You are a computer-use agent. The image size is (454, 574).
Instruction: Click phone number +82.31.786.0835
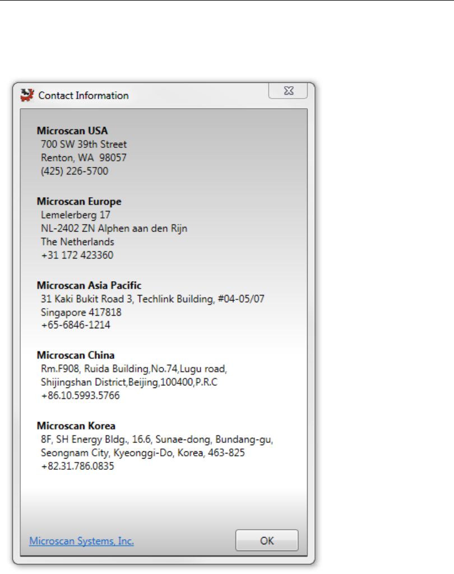point(78,466)
